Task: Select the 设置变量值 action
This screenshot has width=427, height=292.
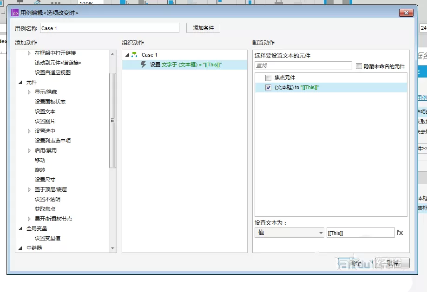Action: click(x=47, y=238)
